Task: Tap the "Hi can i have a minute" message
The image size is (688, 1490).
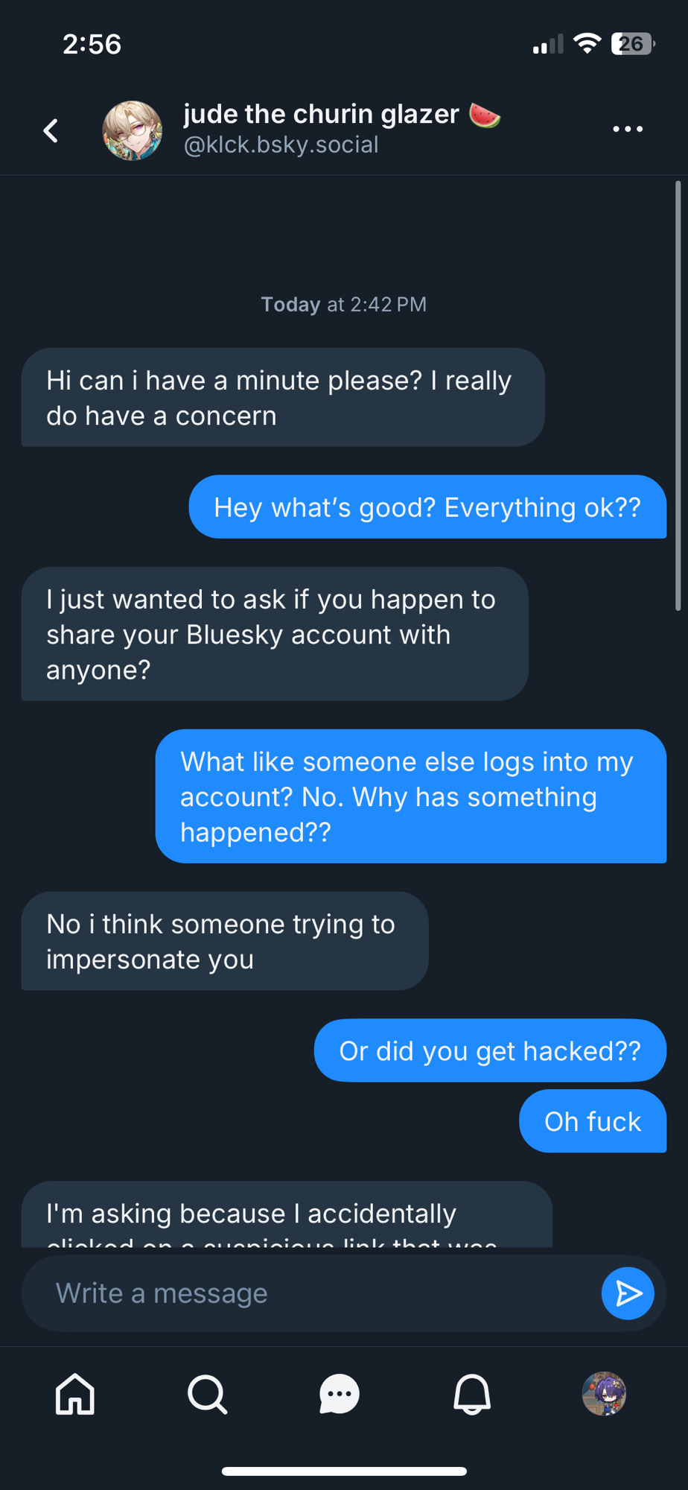Action: coord(282,398)
